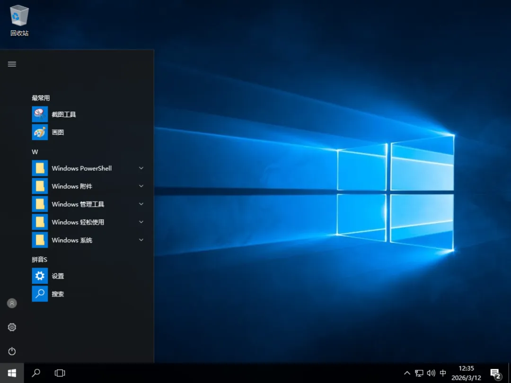The image size is (511, 383).
Task: Launch the Paint icon (画图)
Action: pyautogui.click(x=40, y=132)
